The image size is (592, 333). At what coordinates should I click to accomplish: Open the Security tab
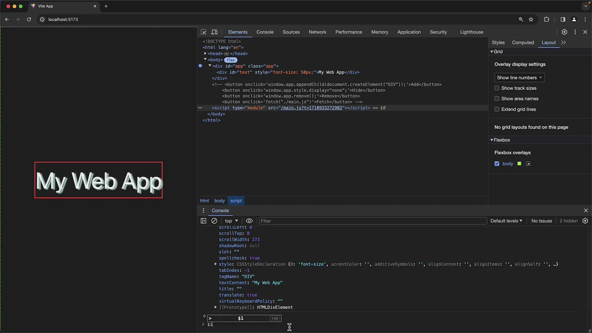pos(438,32)
